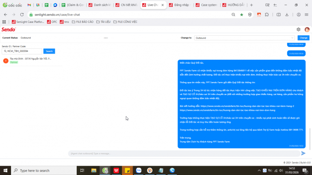The width and height of the screenshot is (312, 175).
Task: Open a new tab with the plus icon
Action: (251, 5)
